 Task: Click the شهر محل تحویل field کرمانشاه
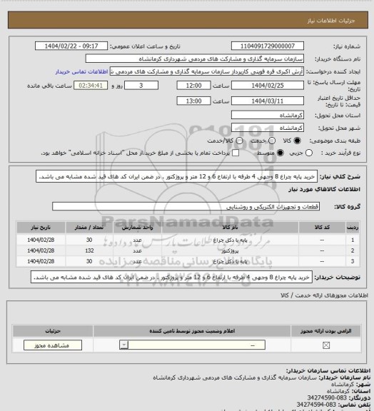(x=268, y=128)
